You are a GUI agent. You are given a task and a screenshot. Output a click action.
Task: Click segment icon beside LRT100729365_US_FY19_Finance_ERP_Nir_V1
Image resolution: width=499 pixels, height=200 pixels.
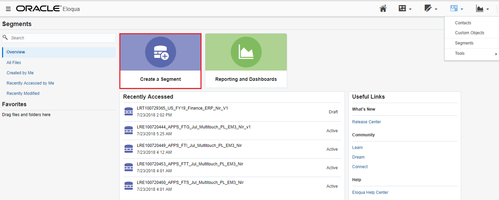pyautogui.click(x=128, y=112)
